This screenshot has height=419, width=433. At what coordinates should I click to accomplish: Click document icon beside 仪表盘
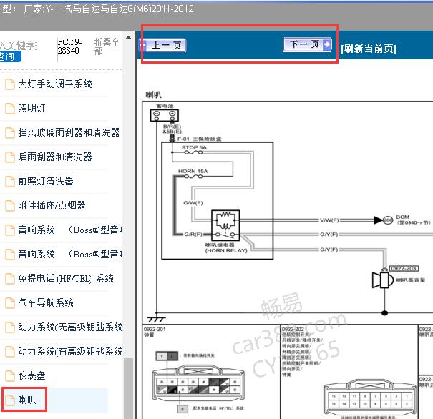coord(10,375)
